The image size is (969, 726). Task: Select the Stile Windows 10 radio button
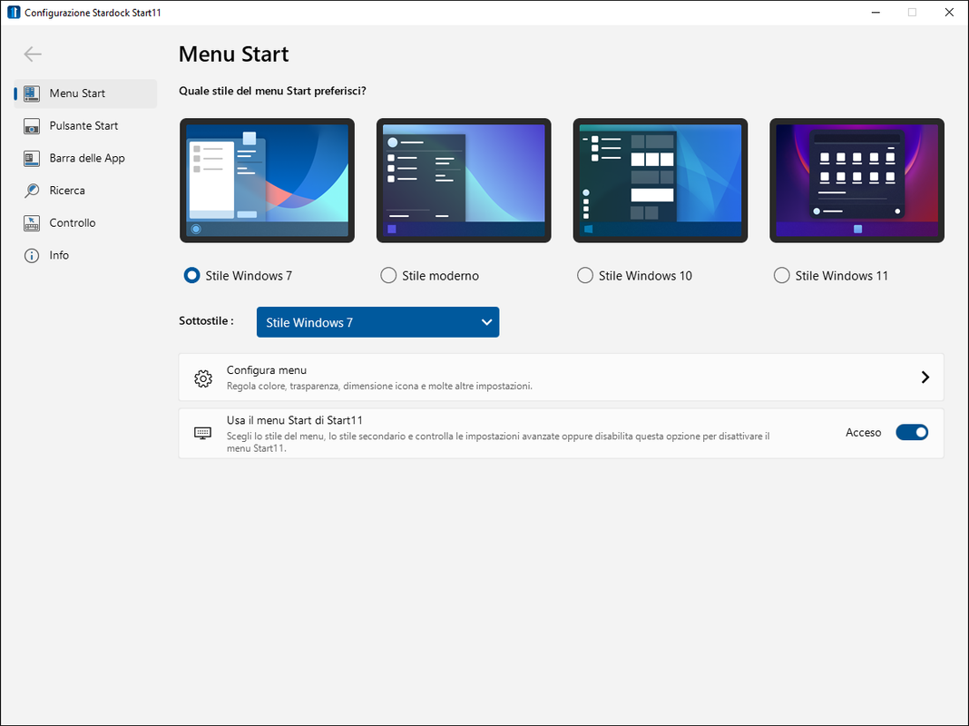tap(584, 276)
